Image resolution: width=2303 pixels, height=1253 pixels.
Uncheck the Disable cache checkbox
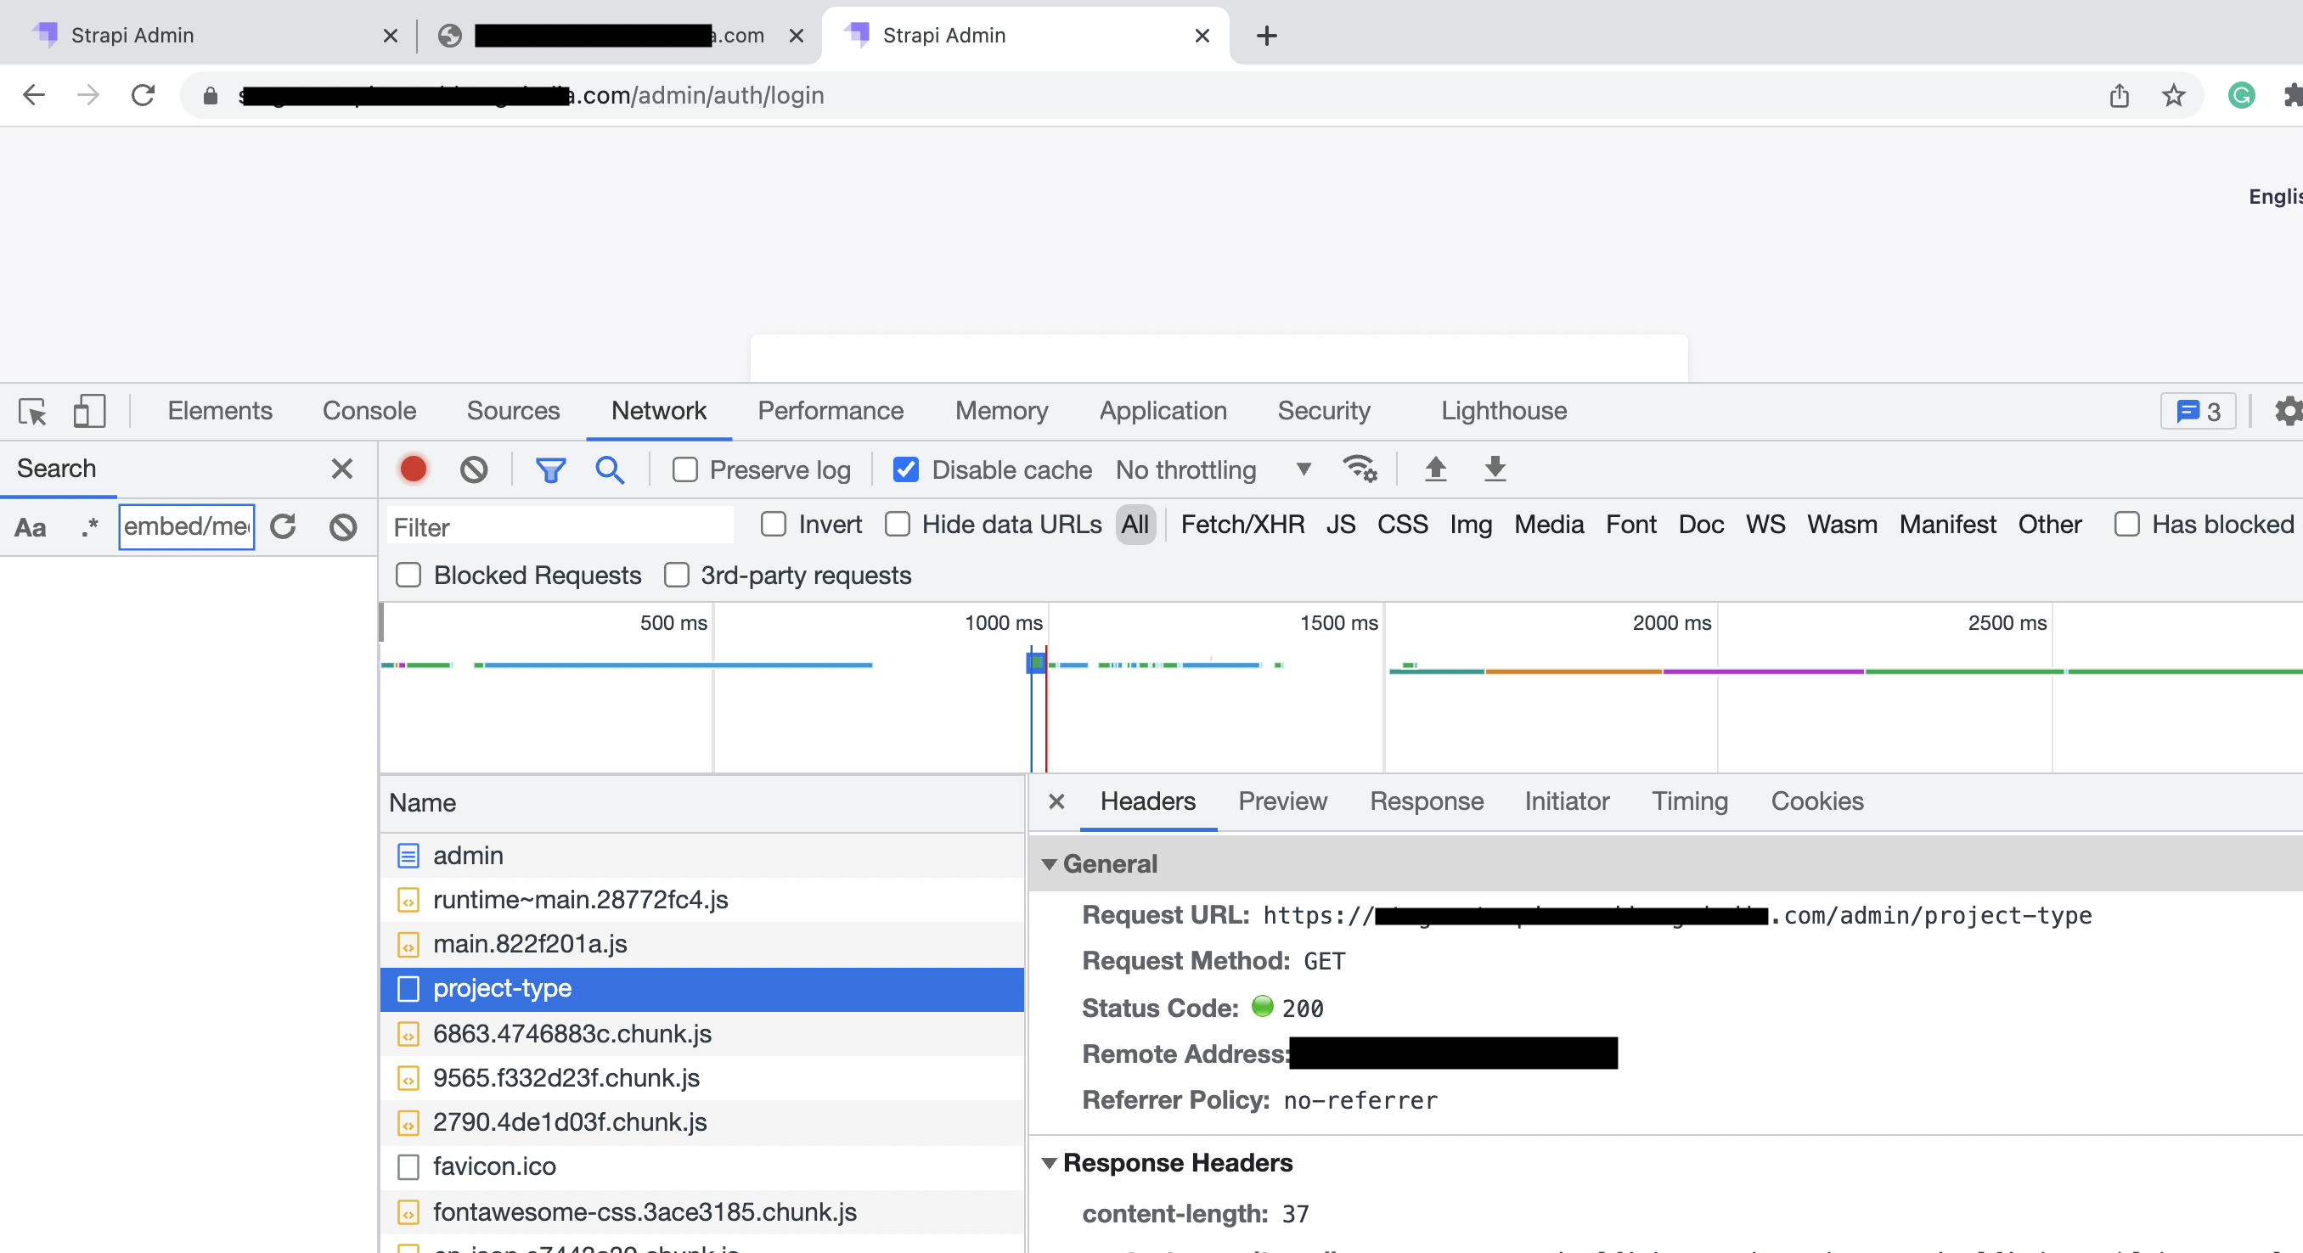(x=905, y=470)
